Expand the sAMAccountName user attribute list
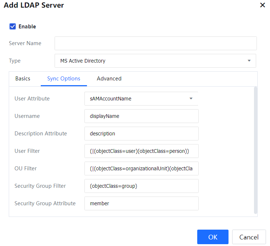 pyautogui.click(x=141, y=98)
